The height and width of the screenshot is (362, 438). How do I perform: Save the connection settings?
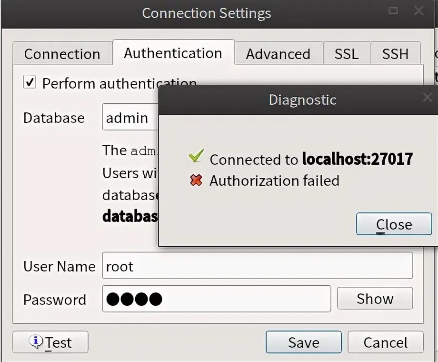pos(304,342)
